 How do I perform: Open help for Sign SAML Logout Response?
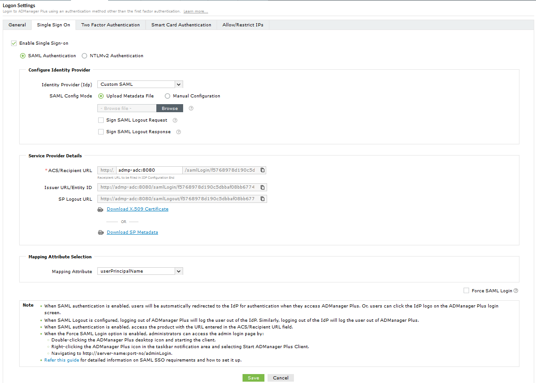coord(179,132)
